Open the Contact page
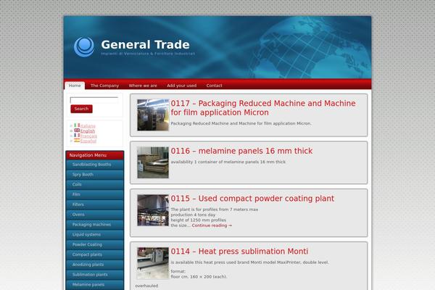 coord(214,86)
